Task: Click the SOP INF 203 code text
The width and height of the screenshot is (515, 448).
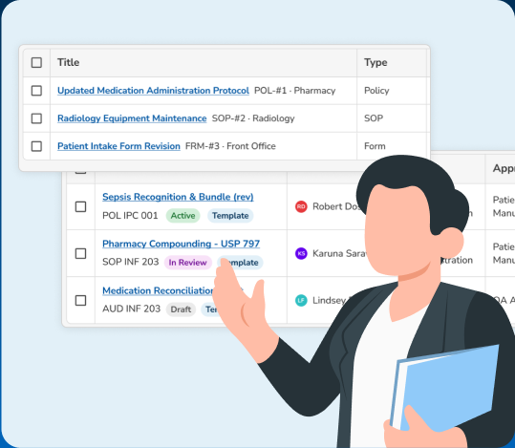Action: click(x=130, y=262)
